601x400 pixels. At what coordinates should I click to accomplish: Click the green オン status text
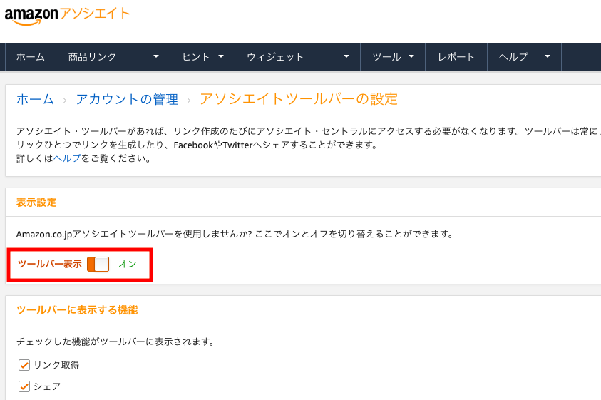pos(127,264)
